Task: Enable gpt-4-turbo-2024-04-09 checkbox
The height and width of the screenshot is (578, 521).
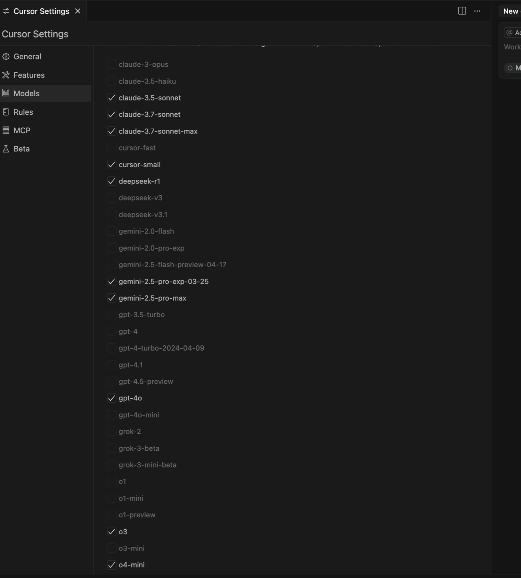Action: [112, 348]
